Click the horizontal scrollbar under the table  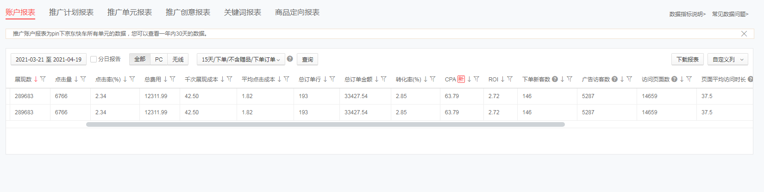click(x=326, y=124)
